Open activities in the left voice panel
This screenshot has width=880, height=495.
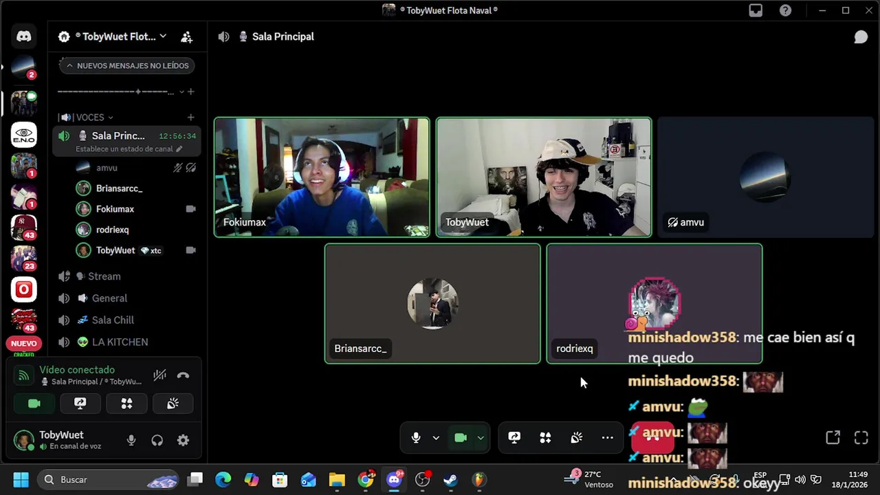[x=126, y=404]
